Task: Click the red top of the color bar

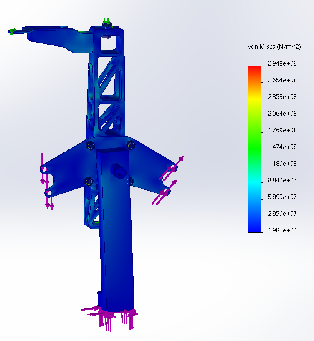Action: pyautogui.click(x=255, y=68)
